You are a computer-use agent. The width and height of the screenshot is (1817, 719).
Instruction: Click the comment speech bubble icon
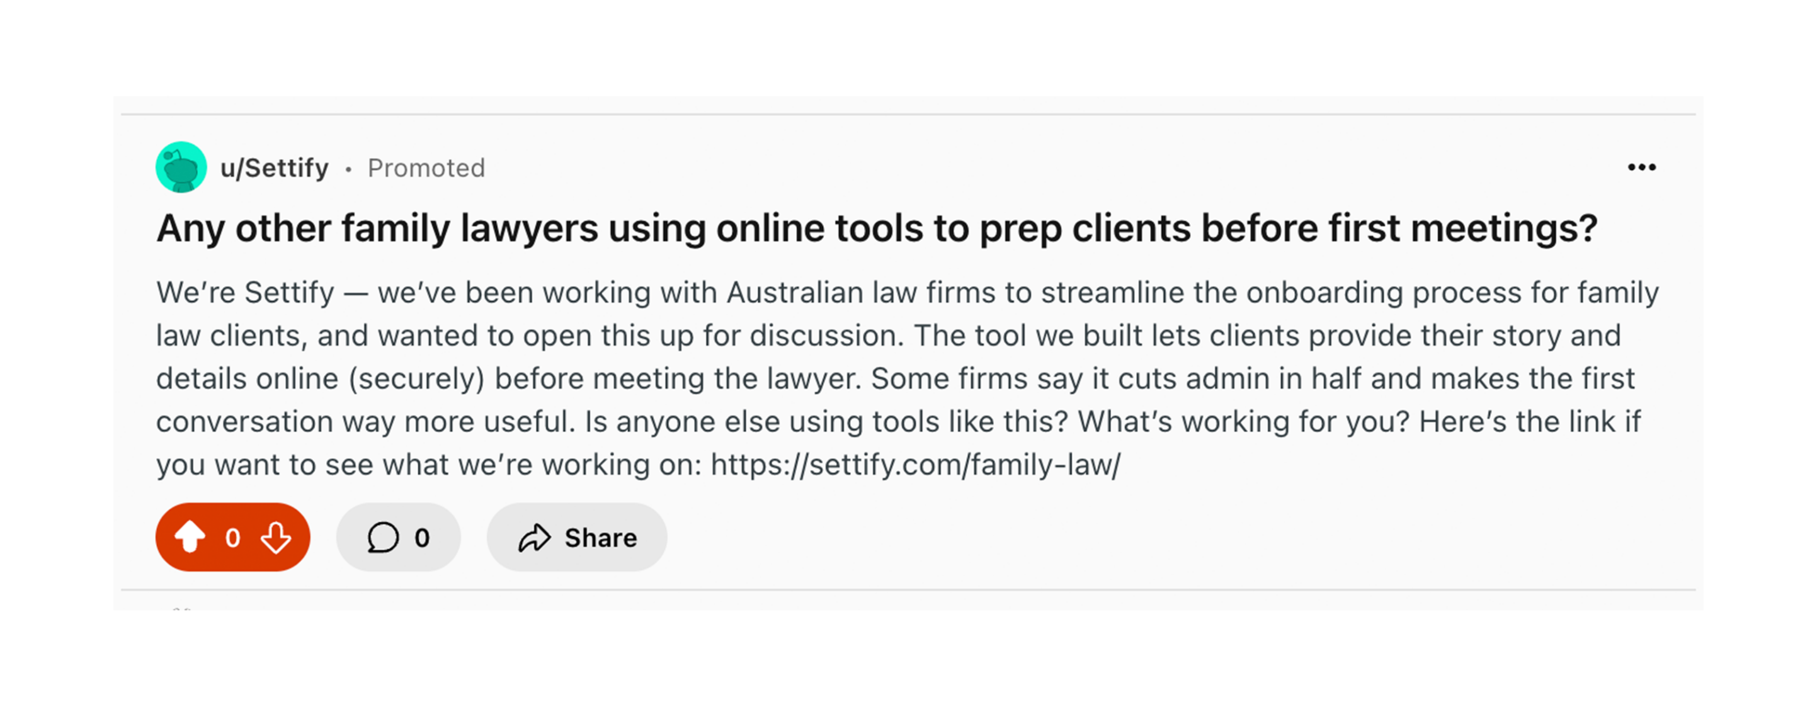pyautogui.click(x=383, y=538)
